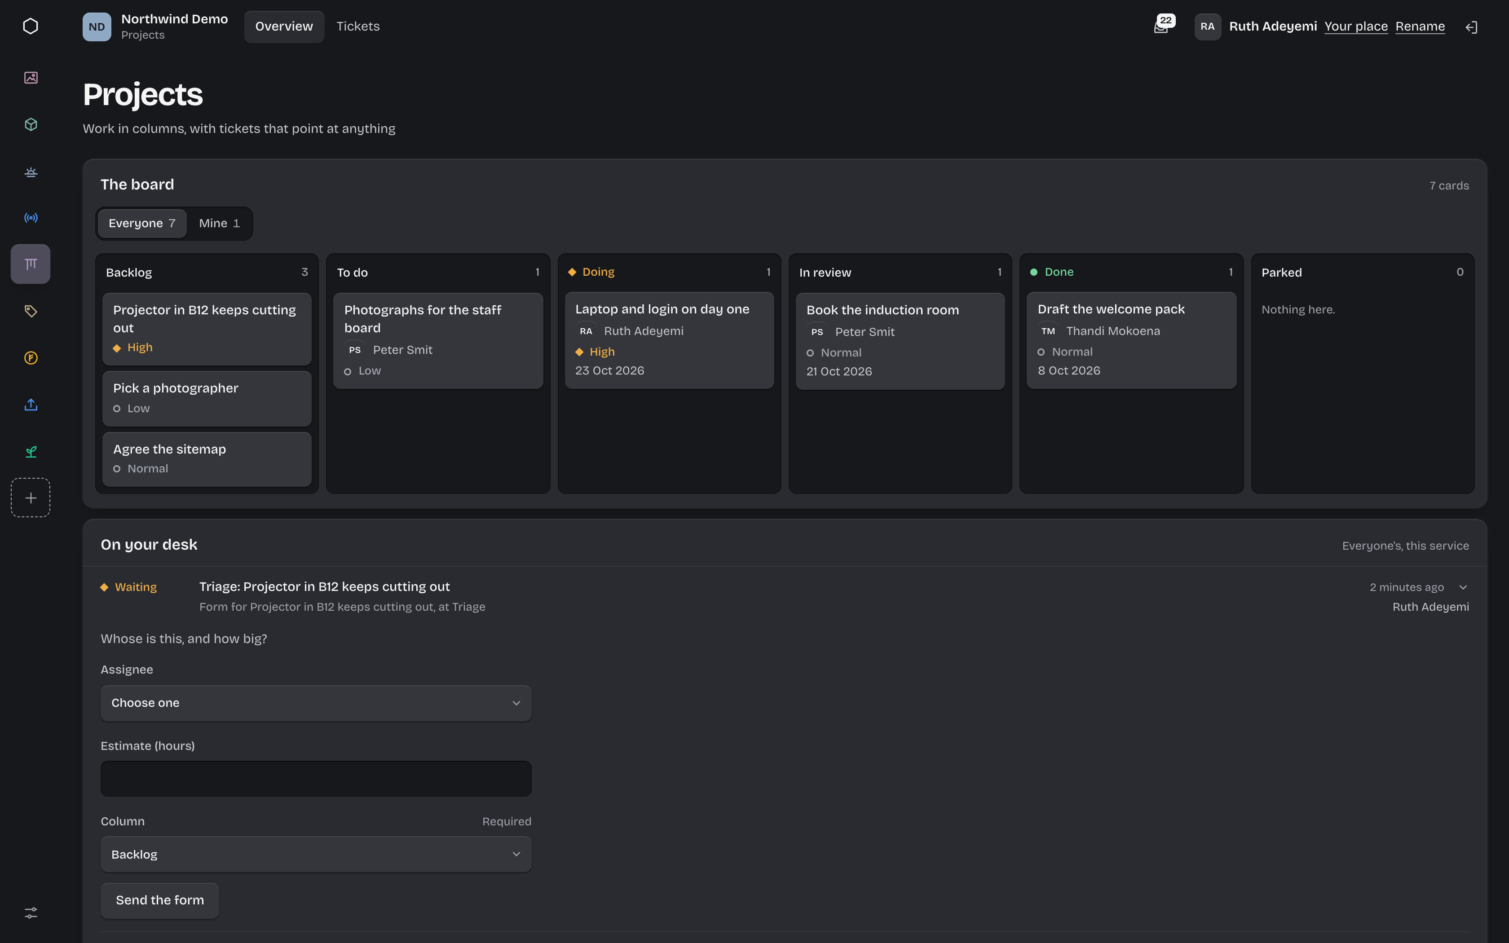Open the broadcast signal sidebar icon
Viewport: 1509px width, 943px height.
pyautogui.click(x=31, y=218)
